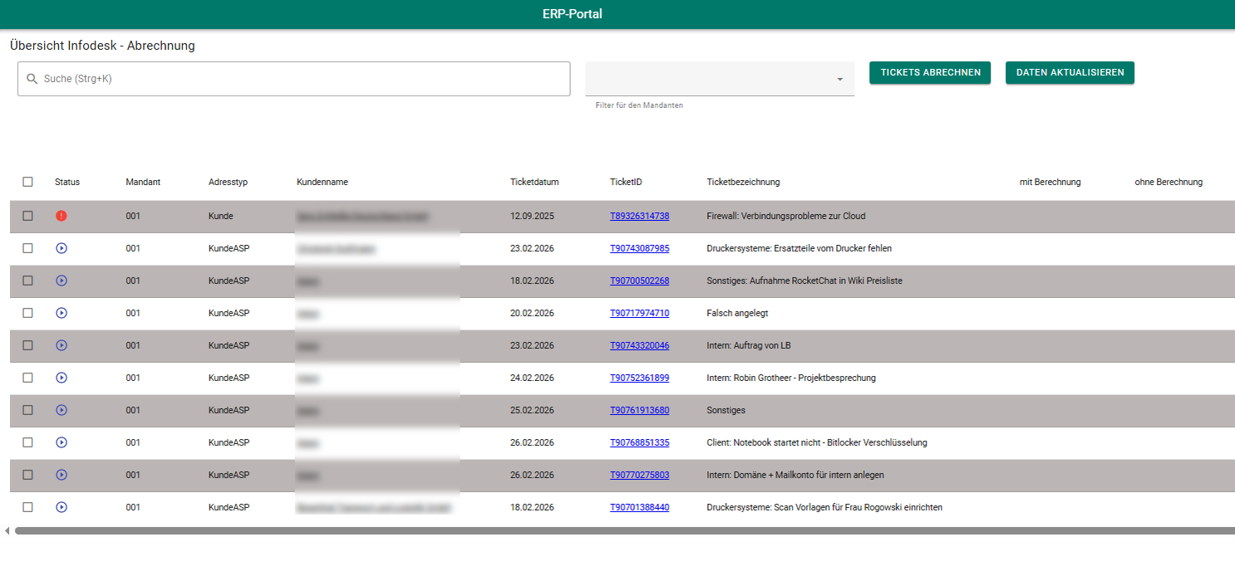
Task: Expand the status control on the Scan Vorlagen Rogowski row
Action: pos(62,507)
